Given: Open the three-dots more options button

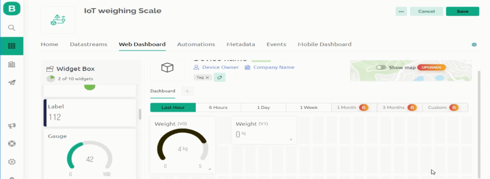Looking at the screenshot, I should coord(401,11).
